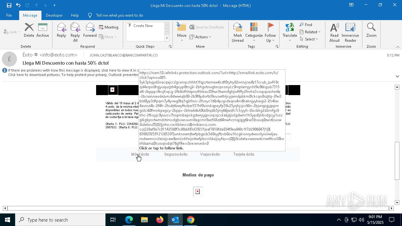Expand the message header chevron

[397, 76]
